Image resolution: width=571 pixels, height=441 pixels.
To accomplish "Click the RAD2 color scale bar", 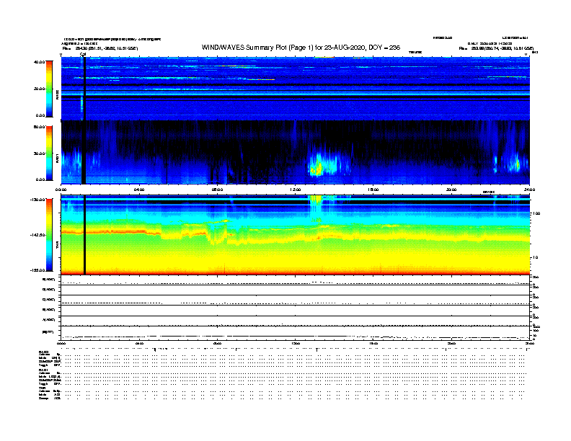I will (49, 89).
